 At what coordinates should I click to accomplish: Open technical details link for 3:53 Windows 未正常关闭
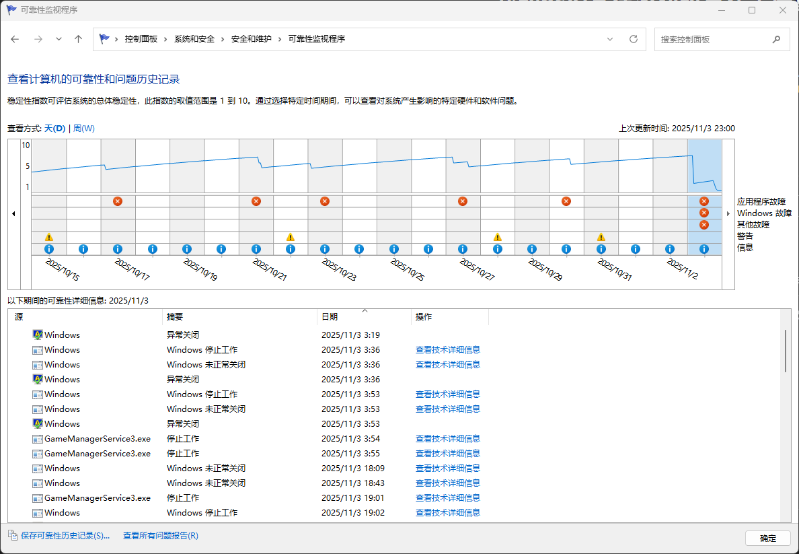point(448,409)
